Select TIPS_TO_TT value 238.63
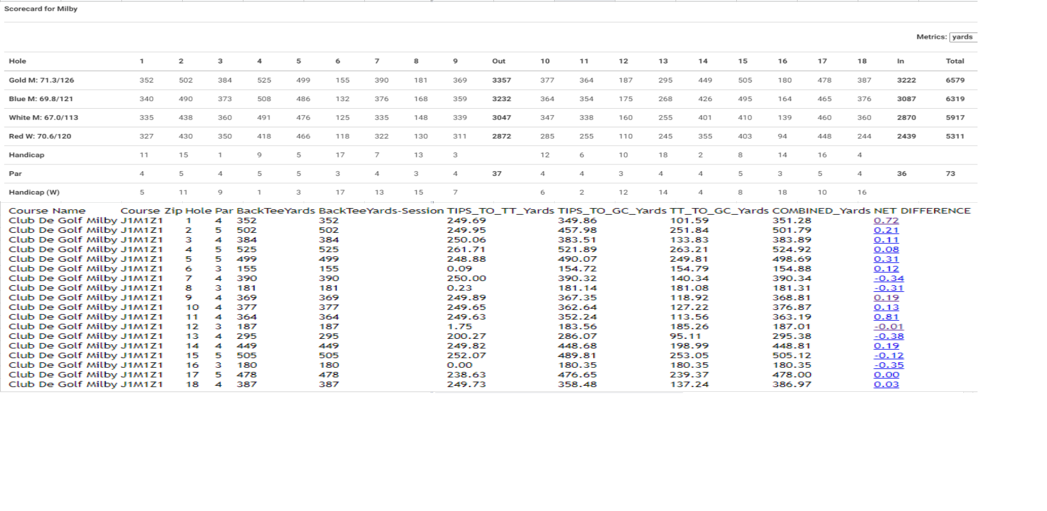Viewport: 1047px width, 511px height. 466,375
